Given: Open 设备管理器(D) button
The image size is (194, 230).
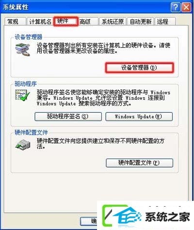Looking at the screenshot, I should point(139,68).
